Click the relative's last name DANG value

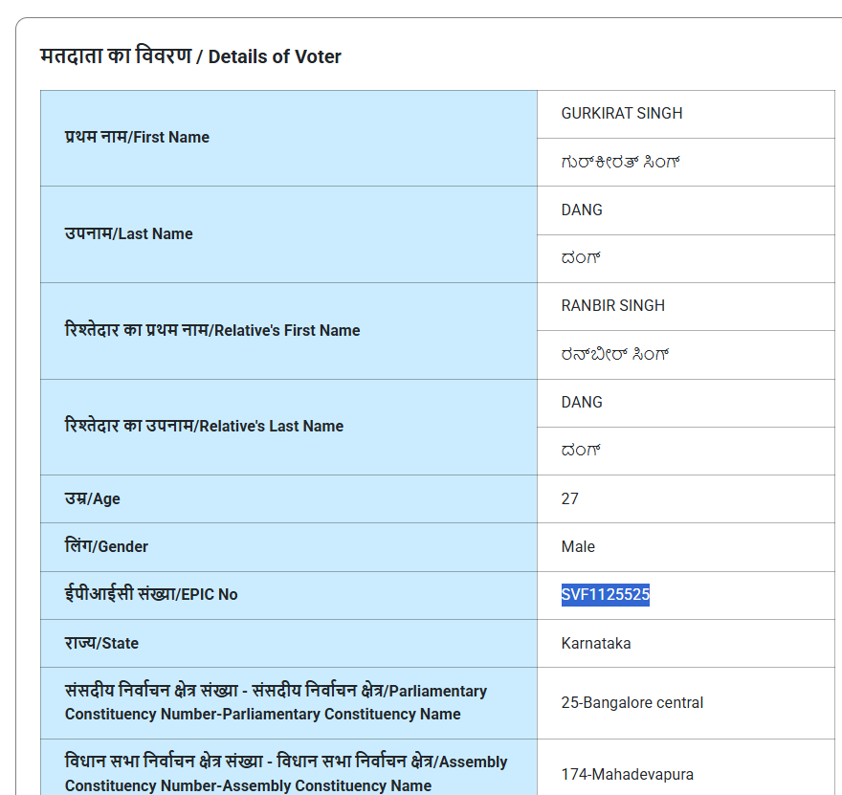tap(582, 402)
